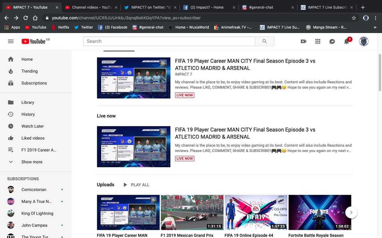Click IMPACT 7 channel name under first video
This screenshot has height=238, width=382.
coord(184,74)
